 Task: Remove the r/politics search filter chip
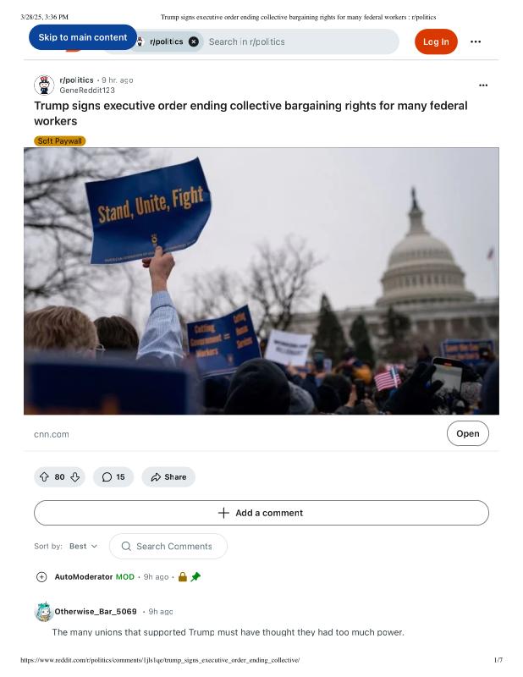[x=194, y=41]
